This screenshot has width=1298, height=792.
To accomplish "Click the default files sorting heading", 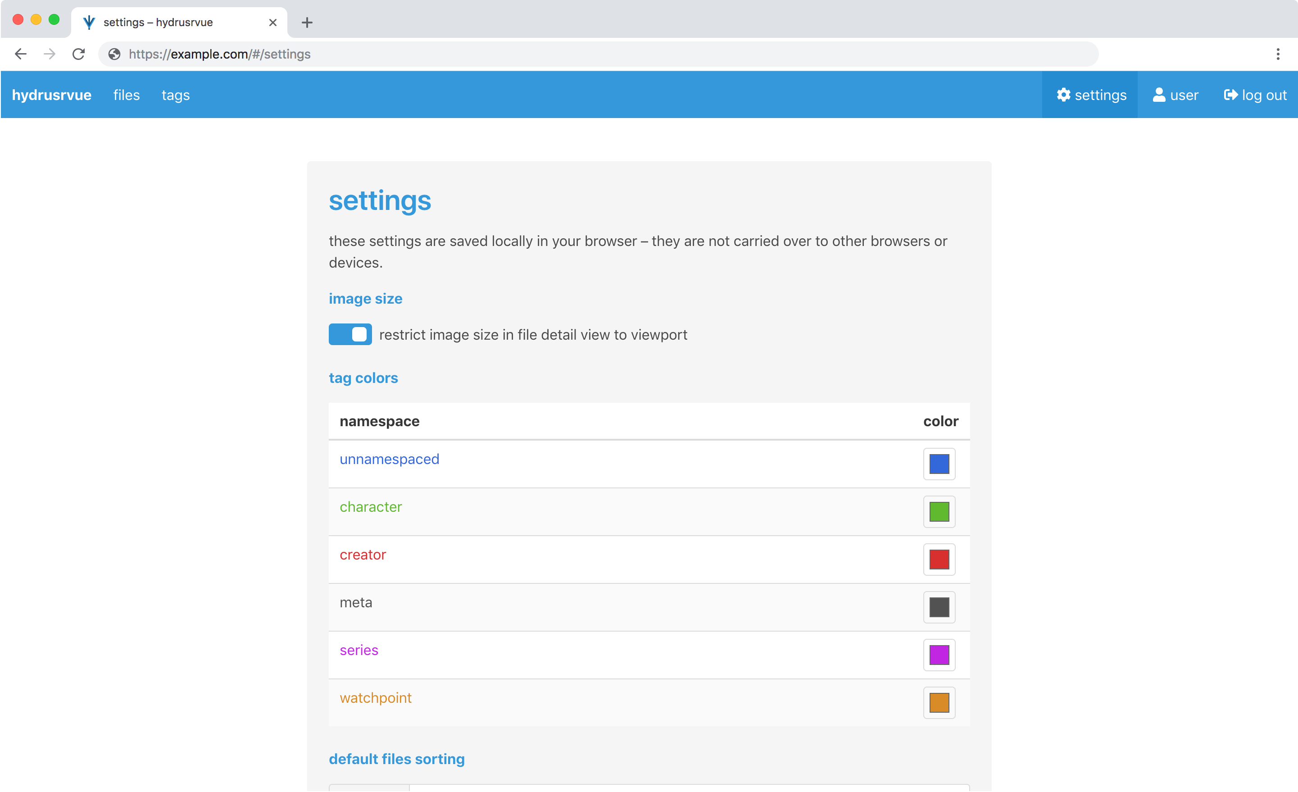I will coord(397,759).
